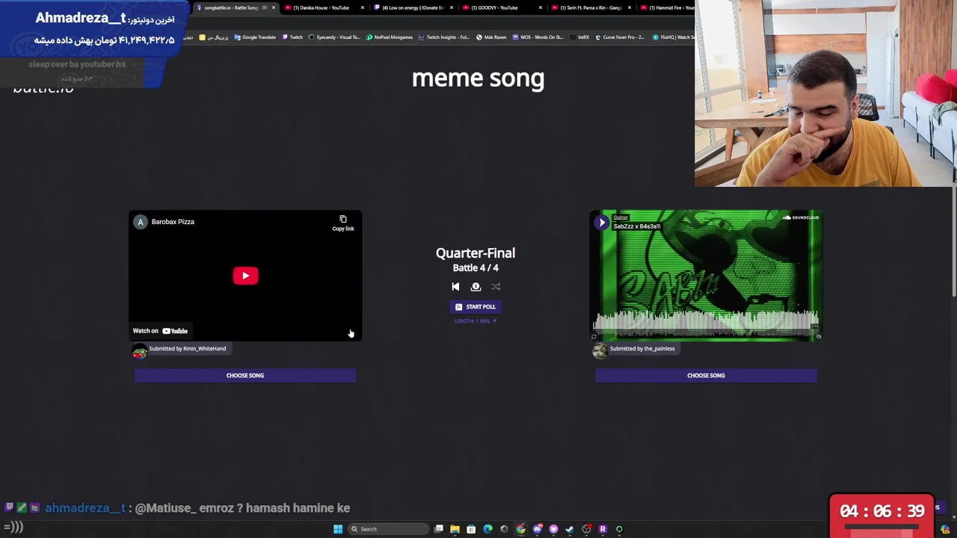This screenshot has width=957, height=538.
Task: Open FlixHQ bookmark
Action: click(x=673, y=37)
